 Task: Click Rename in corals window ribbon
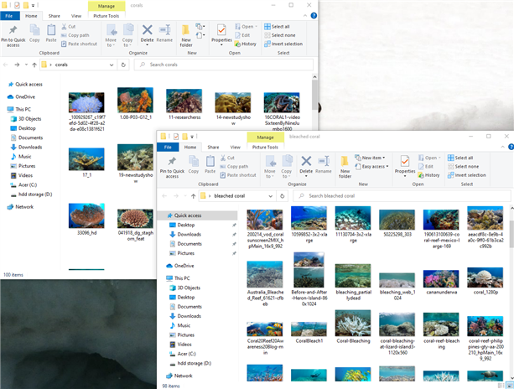pyautogui.click(x=164, y=34)
